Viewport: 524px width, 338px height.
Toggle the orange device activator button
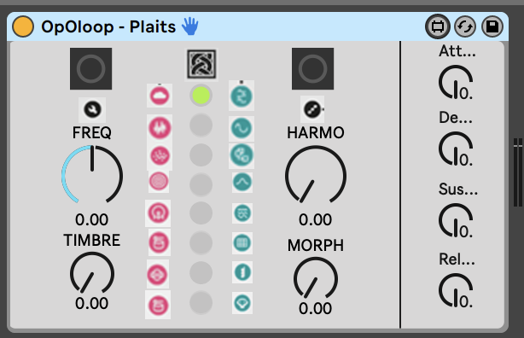pos(23,26)
